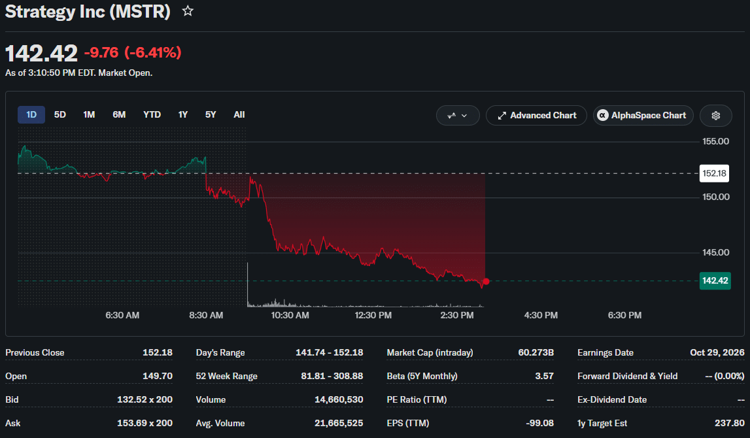This screenshot has height=438, width=750.
Task: Open the Advanced Chart
Action: 536,116
